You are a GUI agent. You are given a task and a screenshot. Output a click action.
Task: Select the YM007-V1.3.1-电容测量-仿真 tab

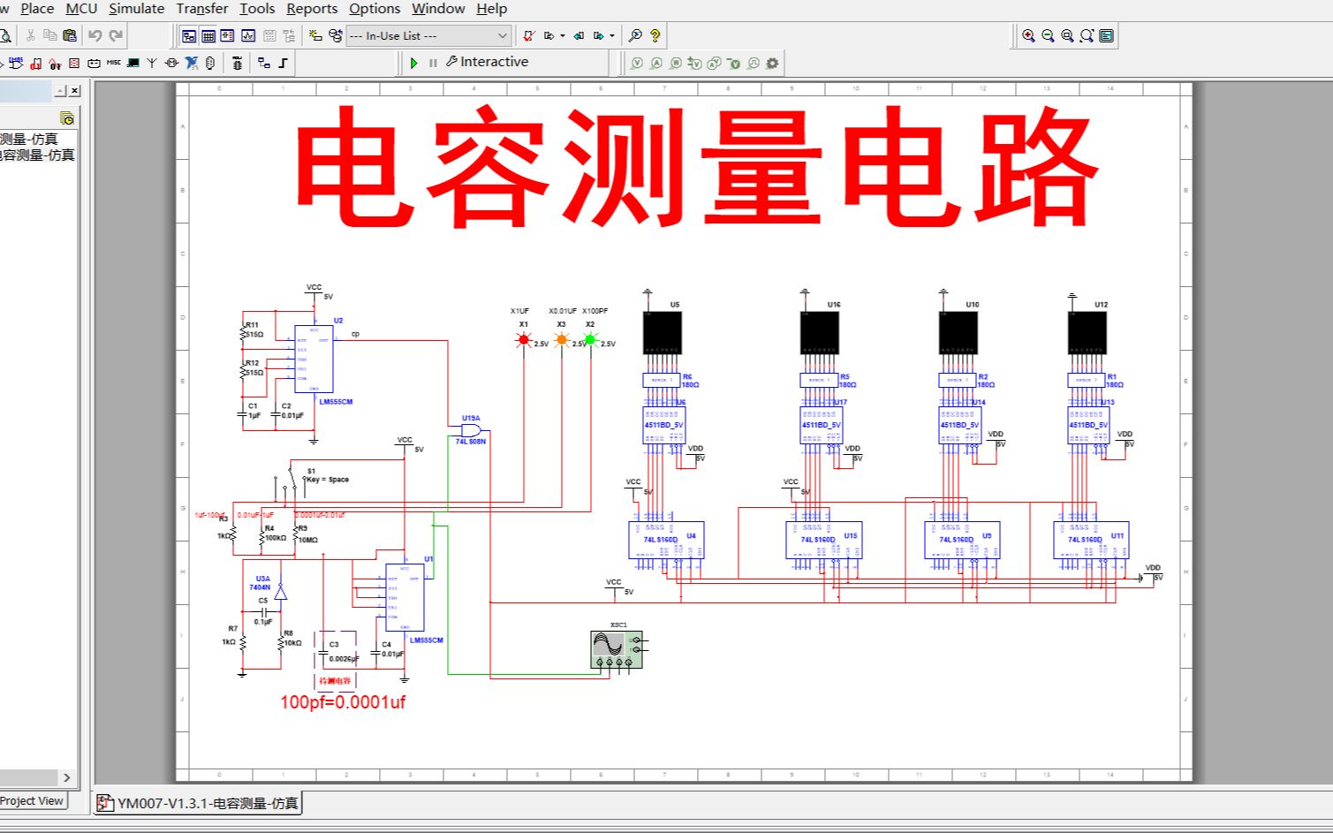click(x=199, y=804)
